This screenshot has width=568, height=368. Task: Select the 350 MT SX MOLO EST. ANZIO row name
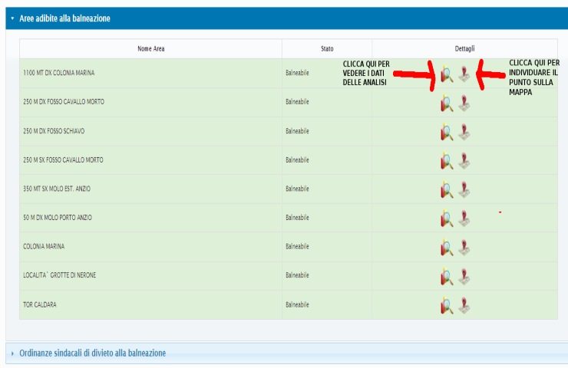coord(61,189)
